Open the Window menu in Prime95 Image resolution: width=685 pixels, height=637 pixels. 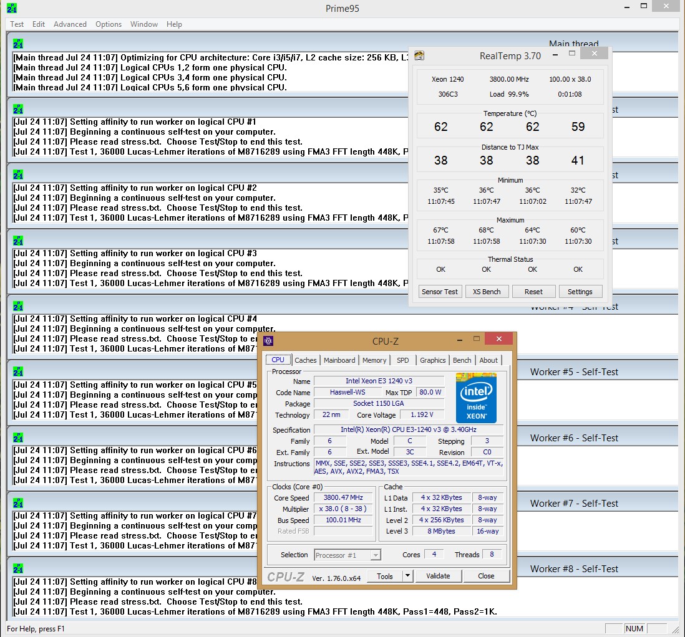[x=143, y=24]
